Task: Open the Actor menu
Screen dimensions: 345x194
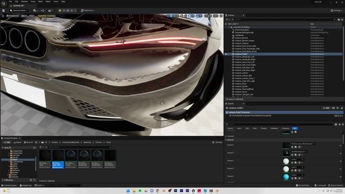Action: tap(56, 2)
